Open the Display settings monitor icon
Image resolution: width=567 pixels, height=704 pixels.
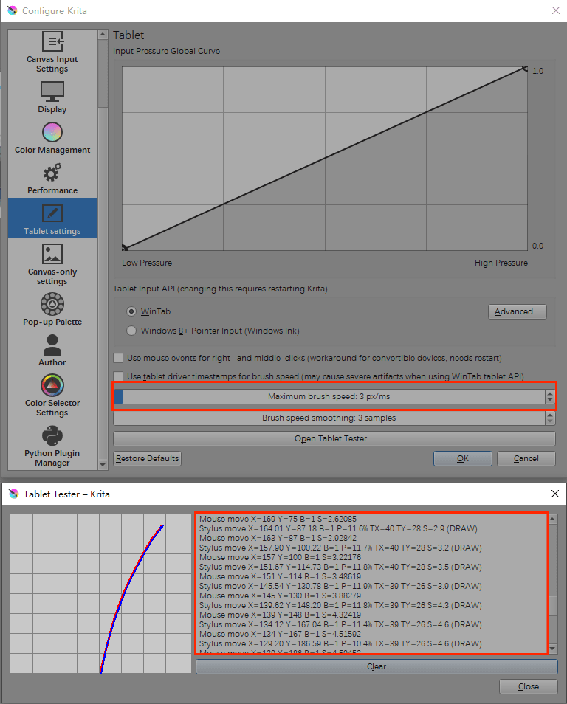(52, 92)
